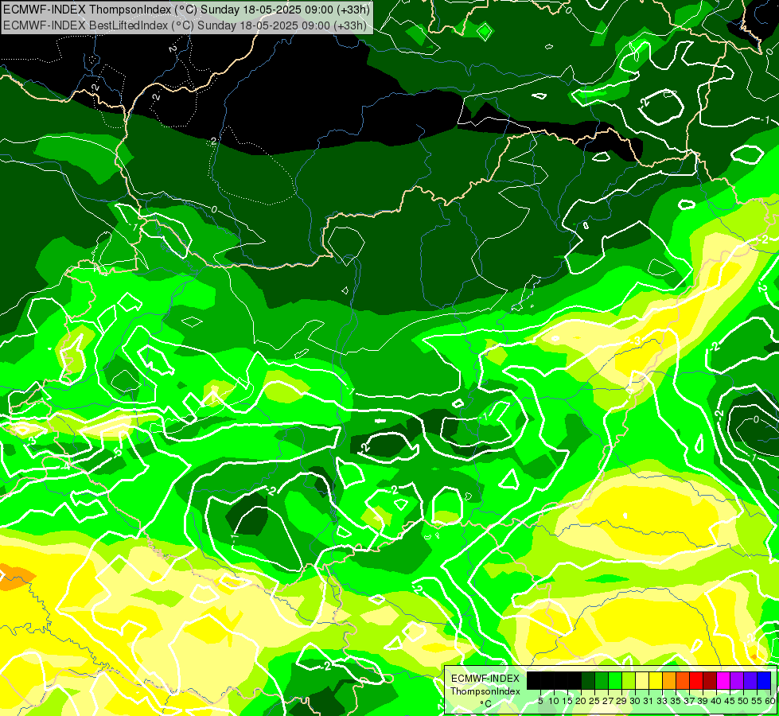Click the legend scale value 15
Viewport: 779px width, 716px height.
click(567, 701)
